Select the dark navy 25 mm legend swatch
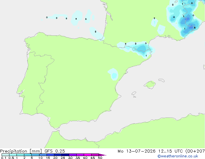The image size is (205, 159). tap(65, 155)
